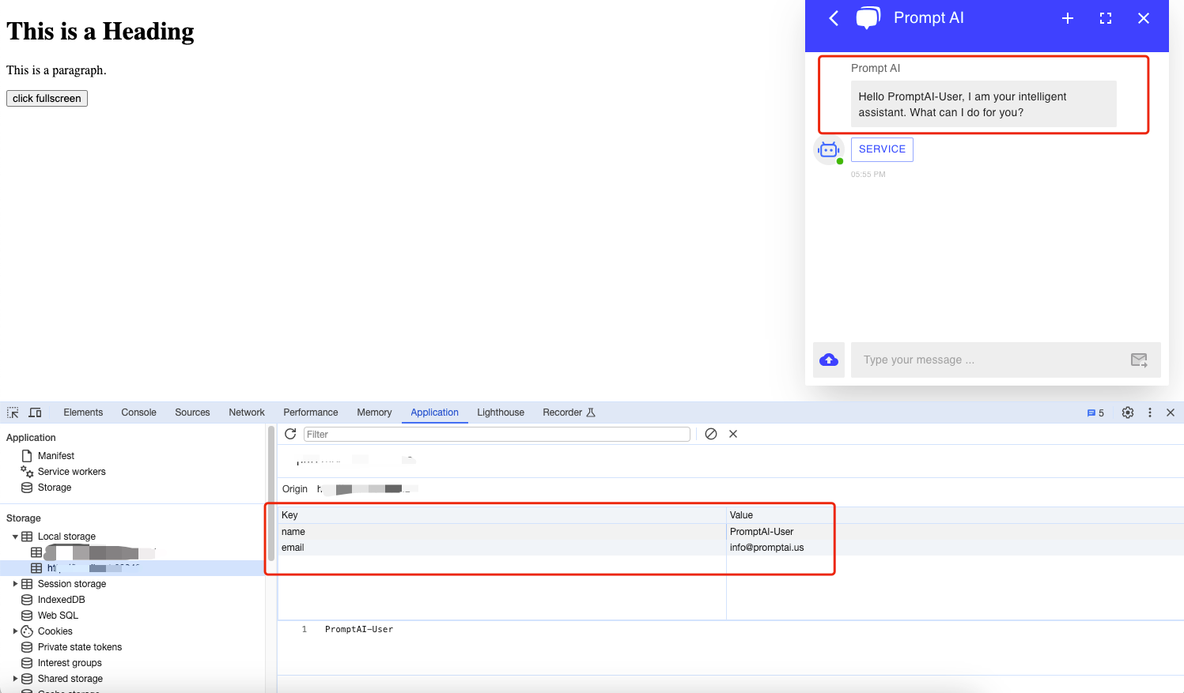Click the greeting message bubble
Image resolution: width=1184 pixels, height=693 pixels.
click(x=983, y=104)
